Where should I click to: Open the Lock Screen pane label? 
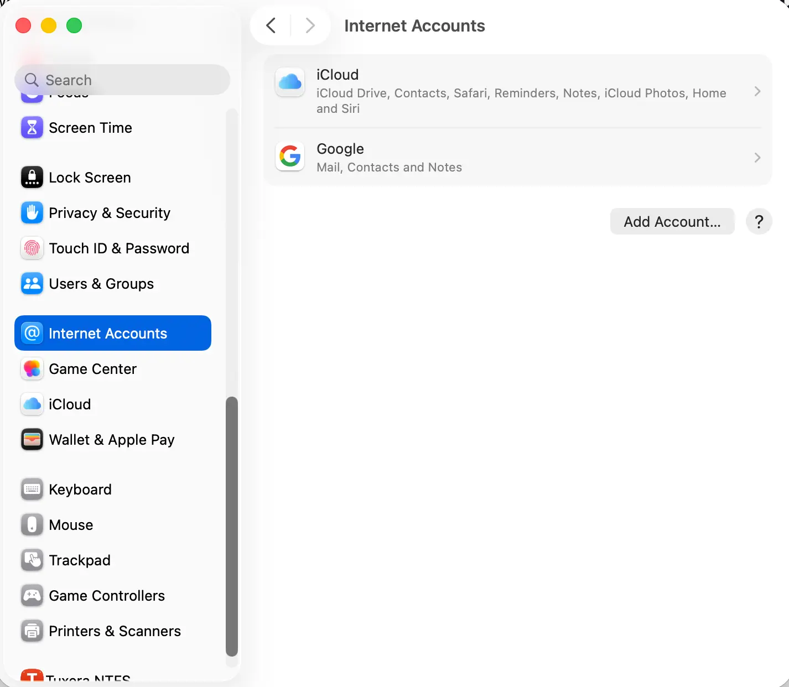coord(90,178)
